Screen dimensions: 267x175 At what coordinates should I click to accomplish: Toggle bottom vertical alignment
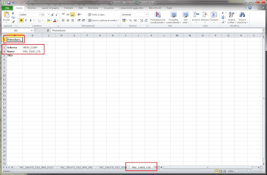tap(72, 15)
